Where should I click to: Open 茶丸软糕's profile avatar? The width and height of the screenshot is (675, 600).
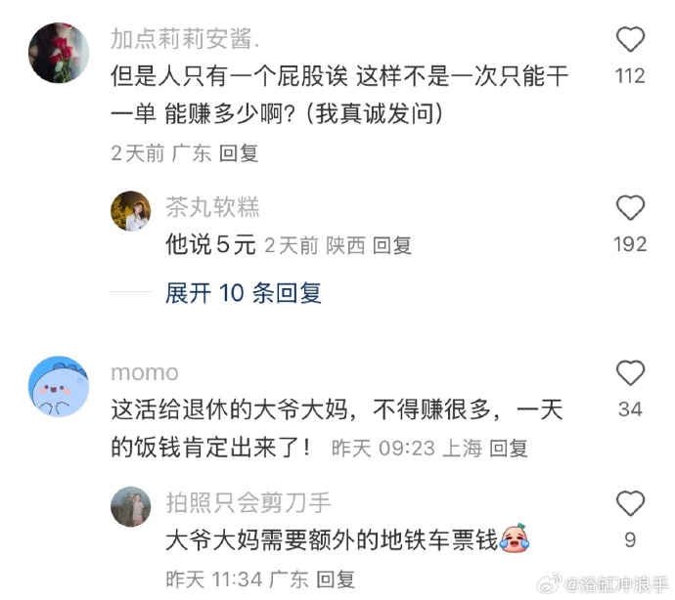tap(131, 211)
